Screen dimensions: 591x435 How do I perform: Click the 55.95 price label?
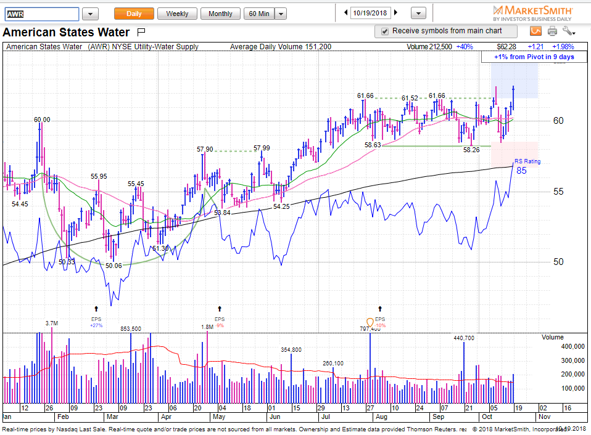[x=99, y=176]
